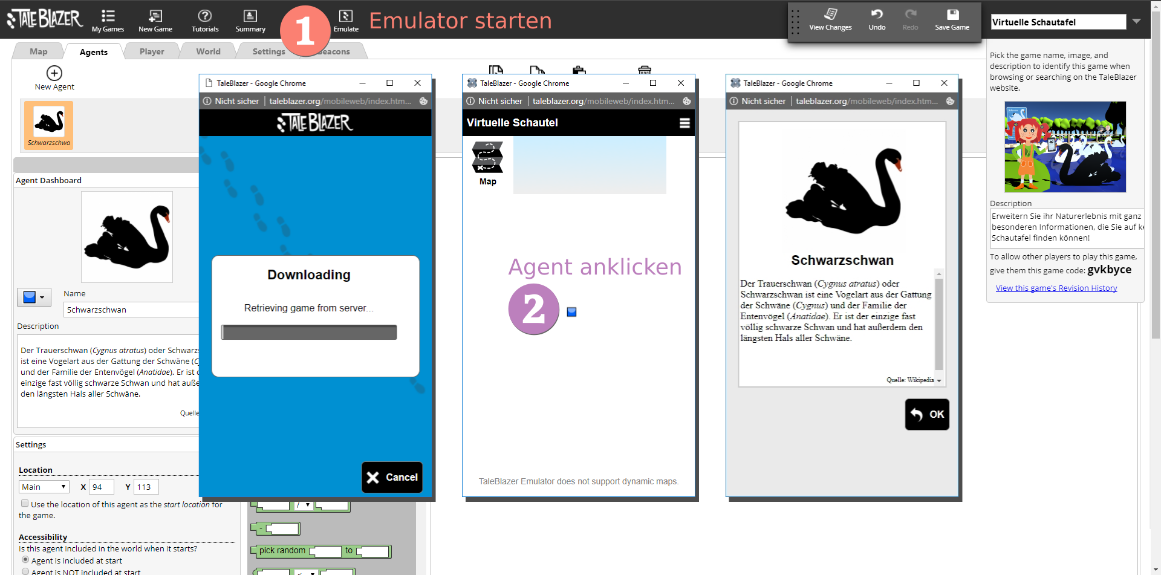Click down arrow of Schwarzschwan description scrollbar

pyautogui.click(x=939, y=381)
